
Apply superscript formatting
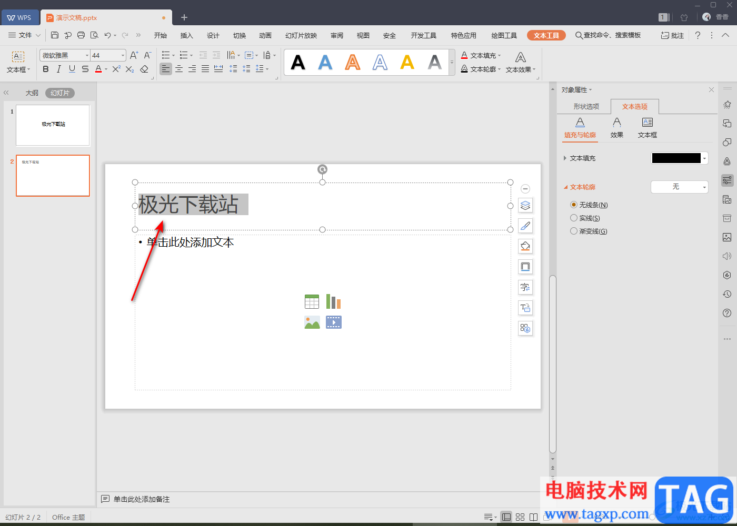point(116,69)
